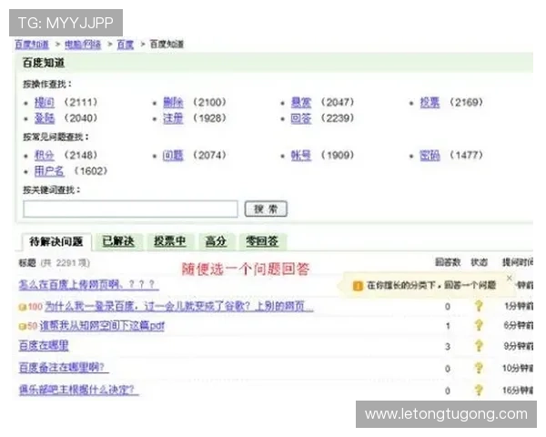Click status icon in 谁帮我从知网空间 row

(480, 325)
